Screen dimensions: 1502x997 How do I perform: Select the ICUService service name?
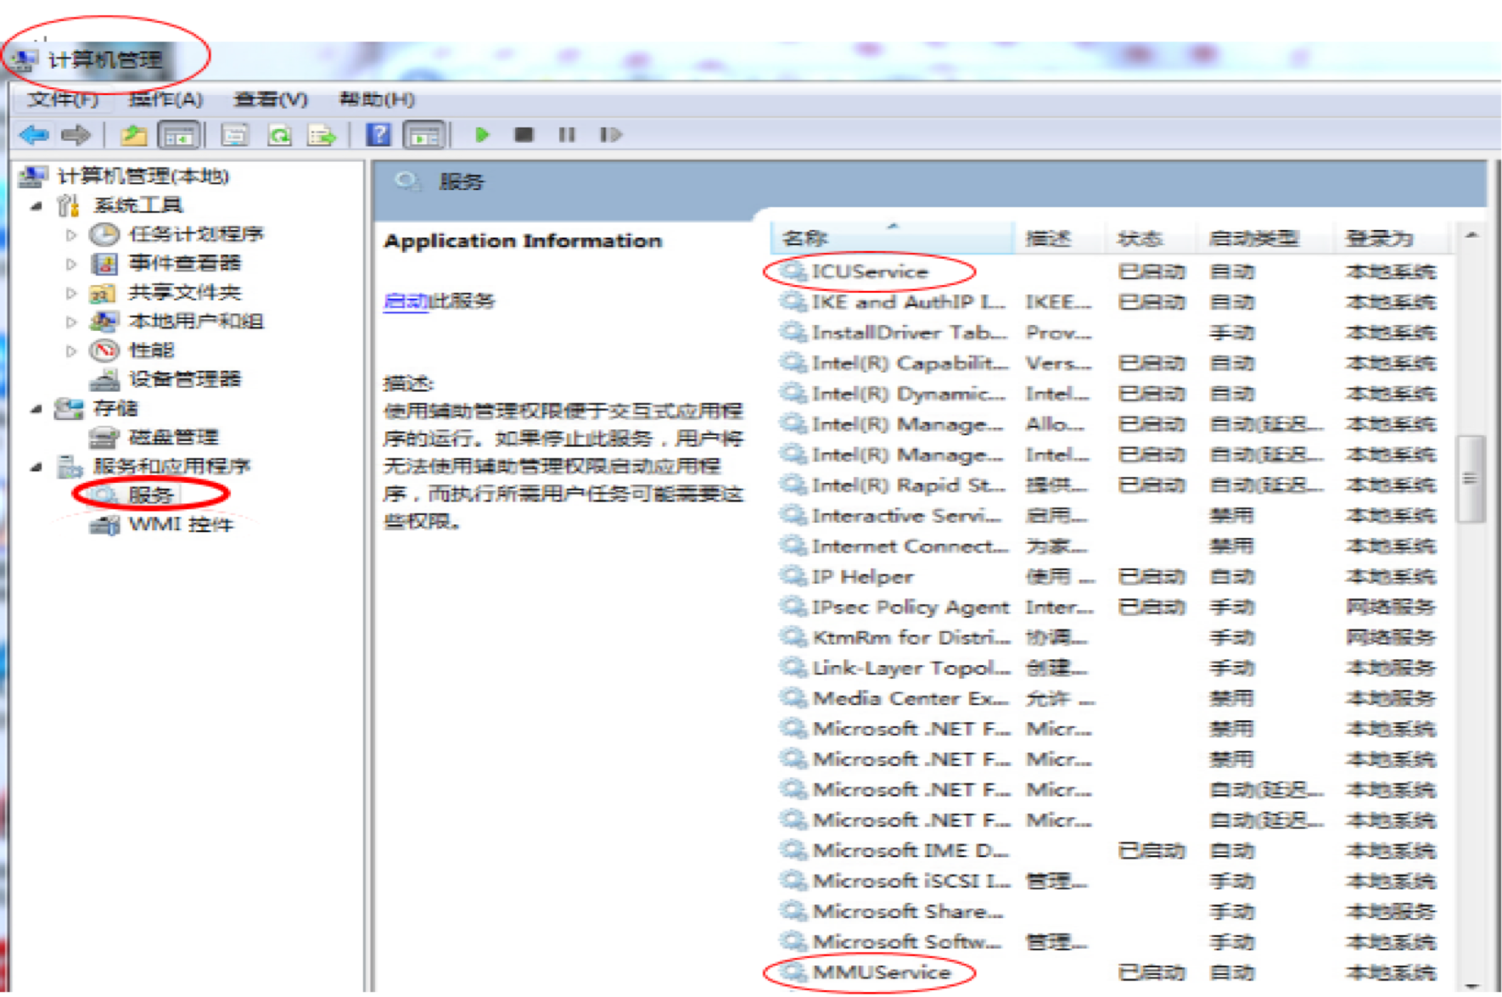tap(870, 272)
